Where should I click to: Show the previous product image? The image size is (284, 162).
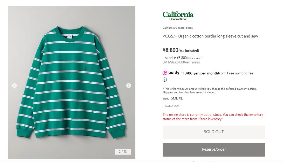coord(15,86)
